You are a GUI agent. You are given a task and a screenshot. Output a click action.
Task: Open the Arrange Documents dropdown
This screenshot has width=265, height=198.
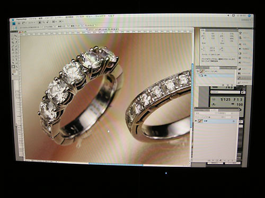click(x=54, y=22)
